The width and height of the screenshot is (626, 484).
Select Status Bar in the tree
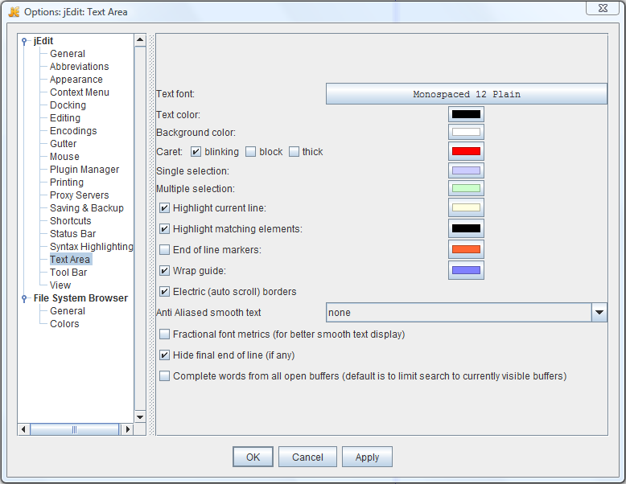tap(72, 234)
